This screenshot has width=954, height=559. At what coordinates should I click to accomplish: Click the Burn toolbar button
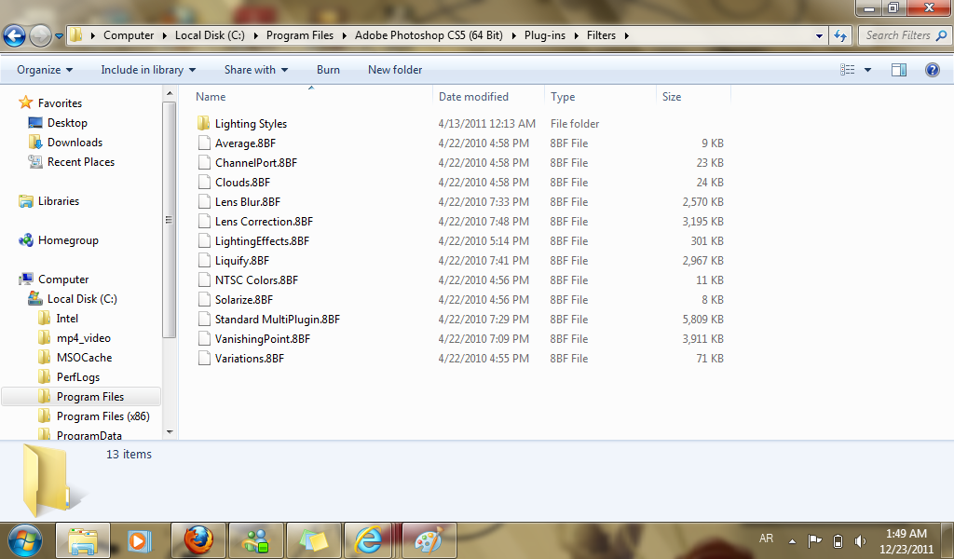pyautogui.click(x=328, y=70)
